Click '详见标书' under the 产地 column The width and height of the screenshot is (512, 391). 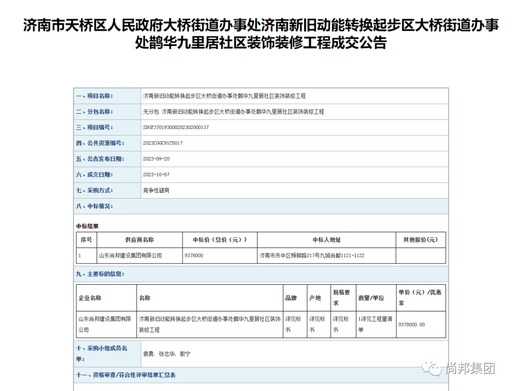pos(319,325)
